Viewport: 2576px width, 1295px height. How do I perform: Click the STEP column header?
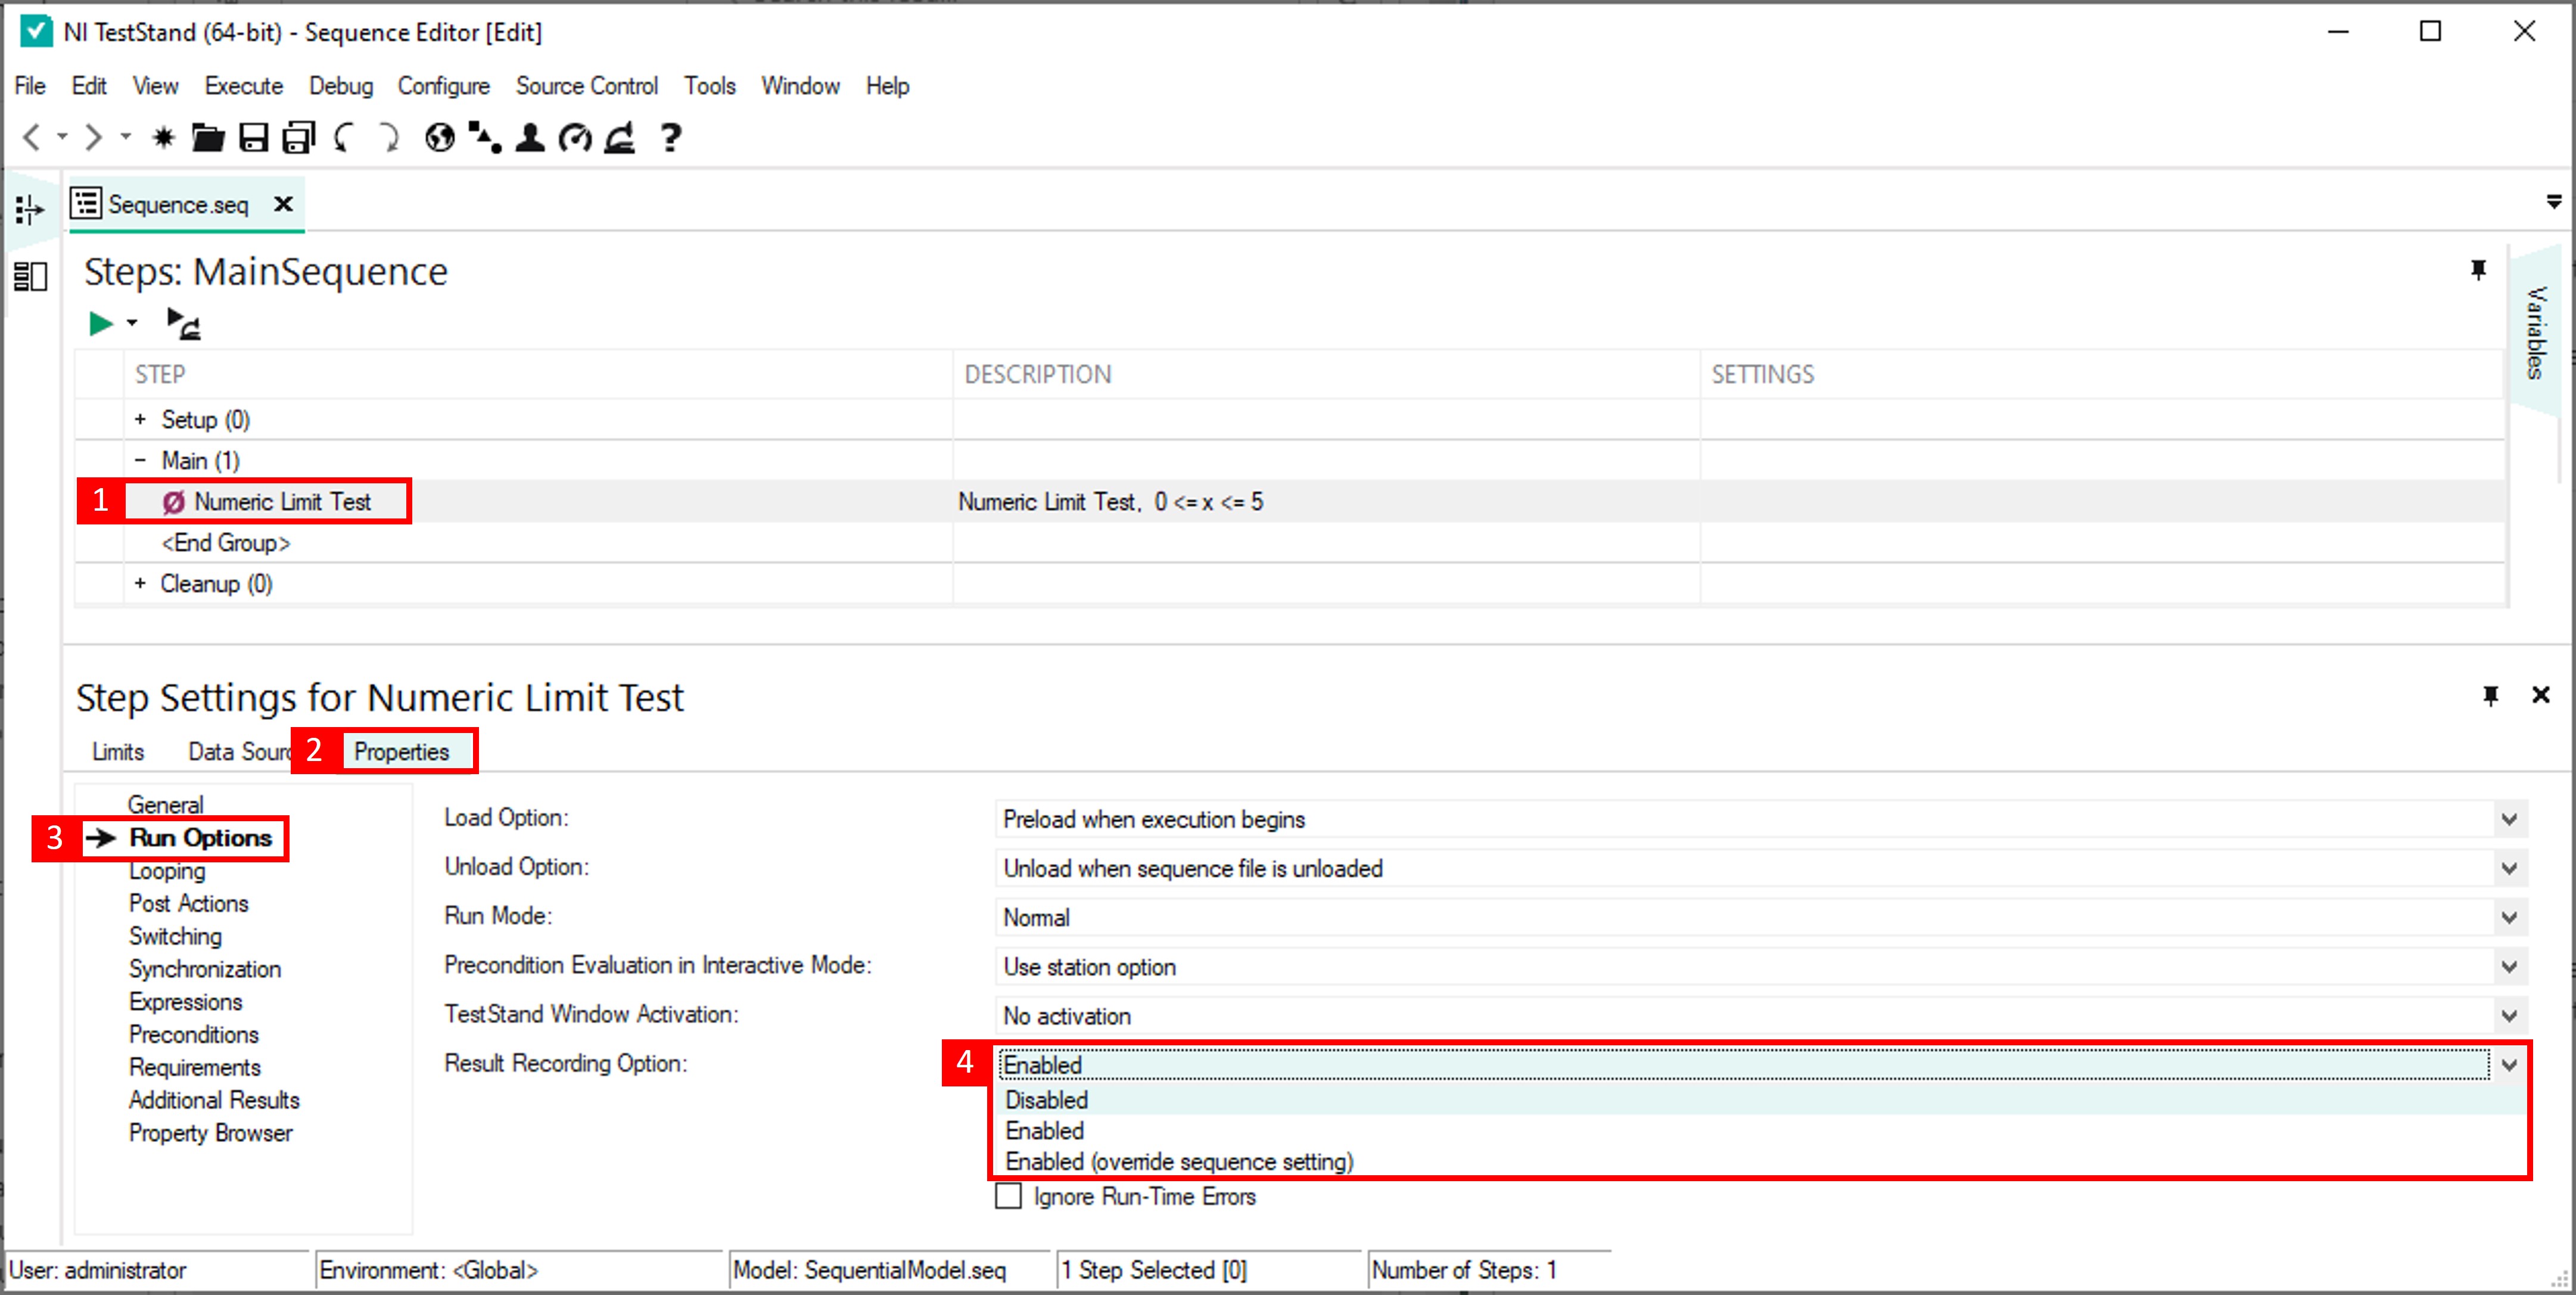point(538,374)
